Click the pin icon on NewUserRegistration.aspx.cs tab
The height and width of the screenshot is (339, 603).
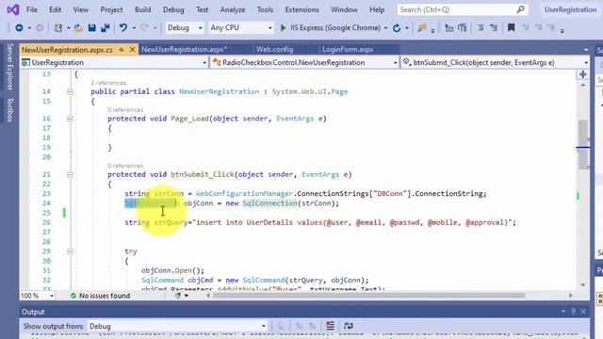coord(122,50)
